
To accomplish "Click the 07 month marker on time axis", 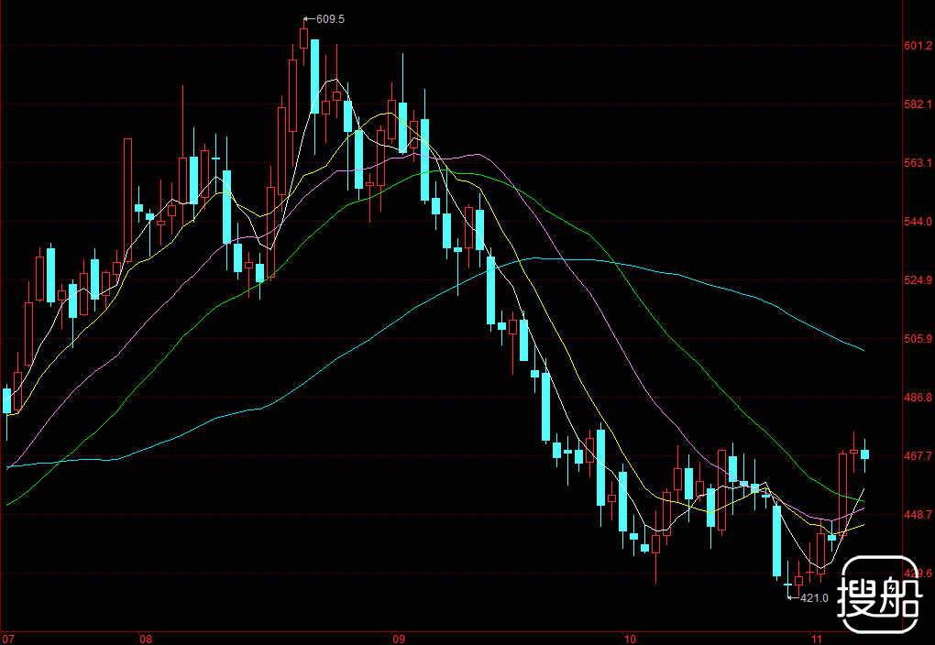I will [x=8, y=639].
